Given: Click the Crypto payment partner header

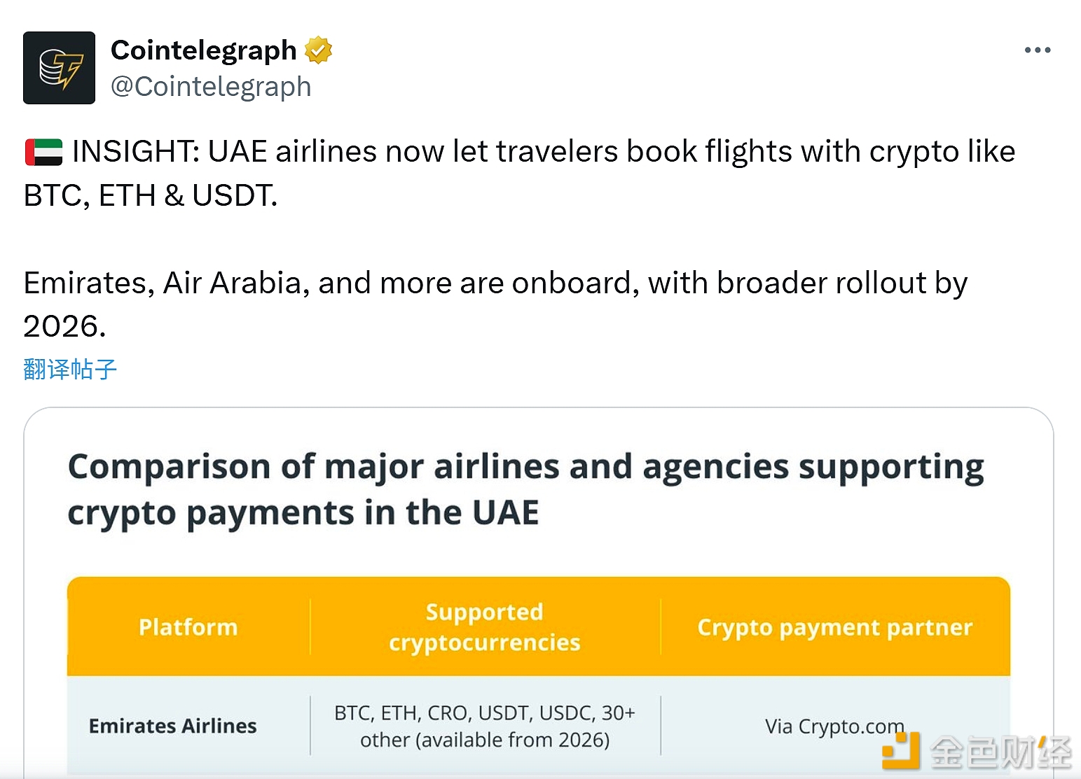Looking at the screenshot, I should [834, 627].
